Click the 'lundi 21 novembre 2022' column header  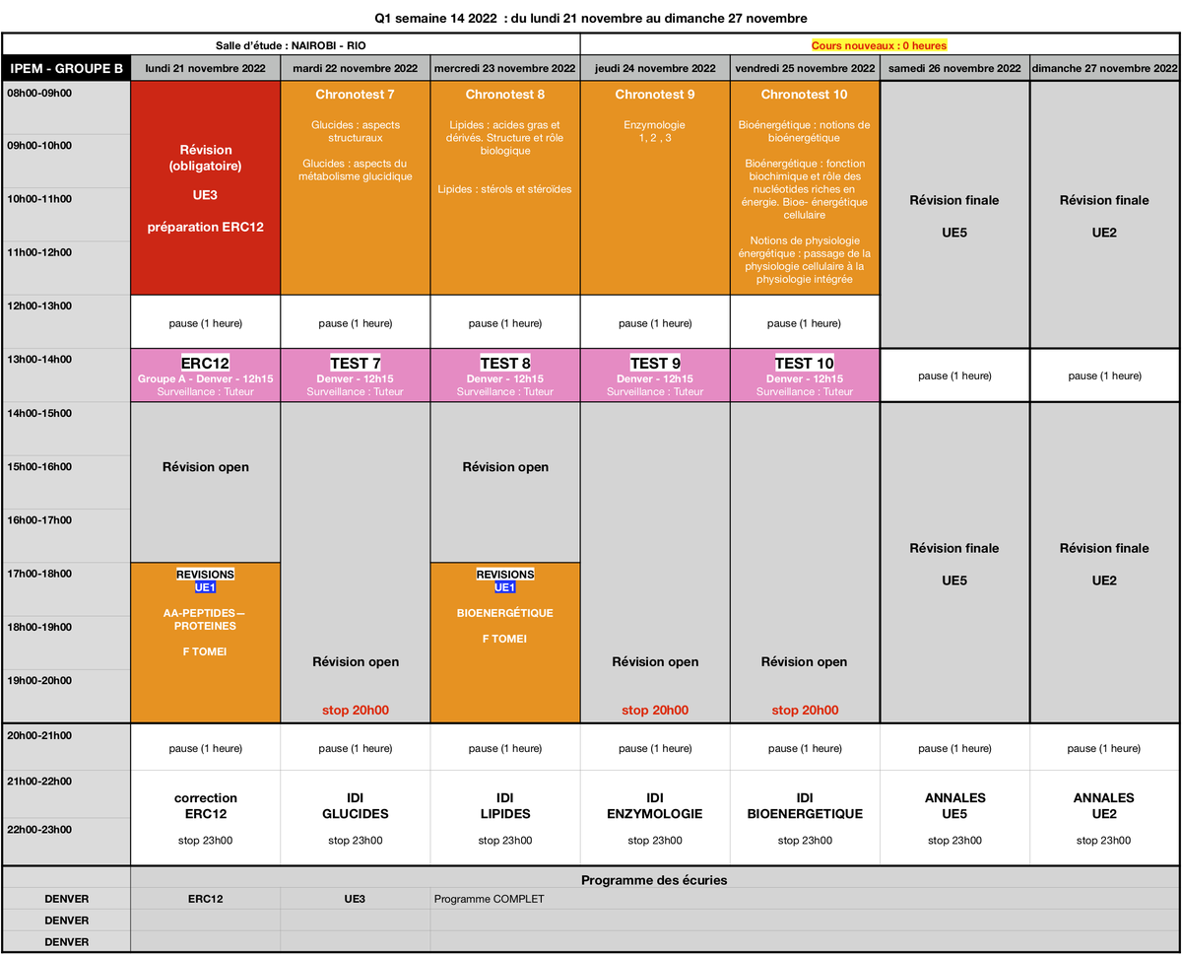pos(206,68)
